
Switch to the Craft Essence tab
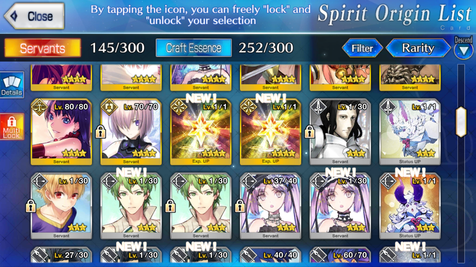point(194,48)
